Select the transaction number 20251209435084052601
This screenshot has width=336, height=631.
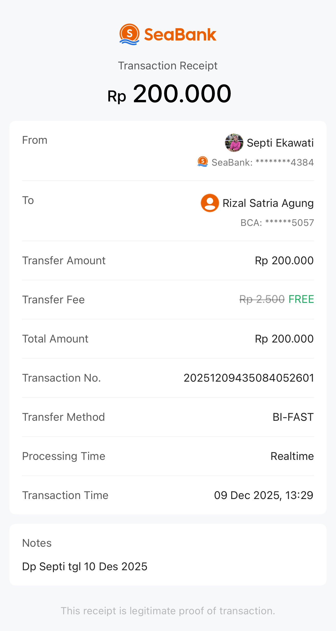click(x=249, y=378)
